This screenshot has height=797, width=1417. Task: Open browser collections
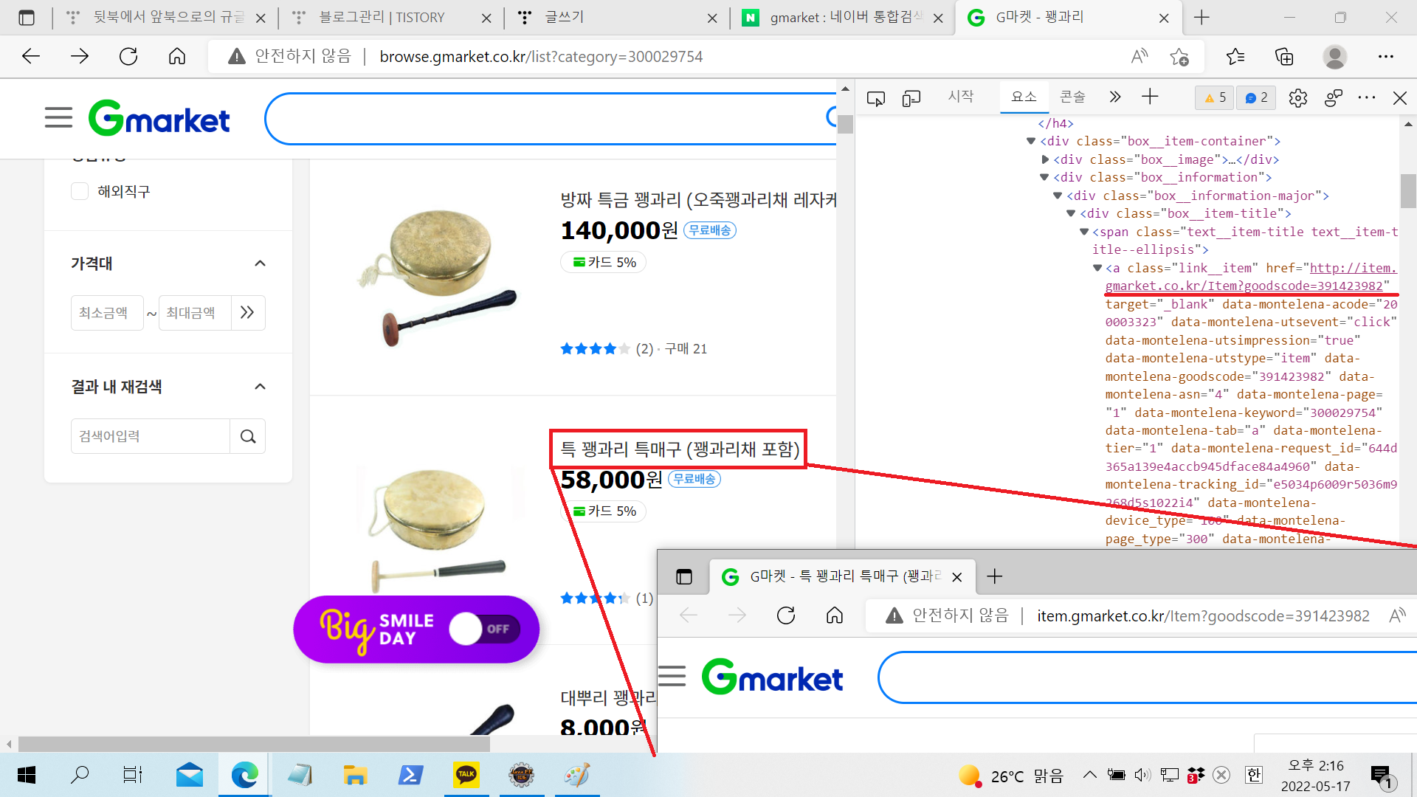point(1284,56)
